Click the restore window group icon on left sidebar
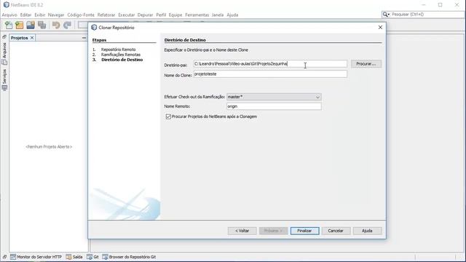 point(4,37)
